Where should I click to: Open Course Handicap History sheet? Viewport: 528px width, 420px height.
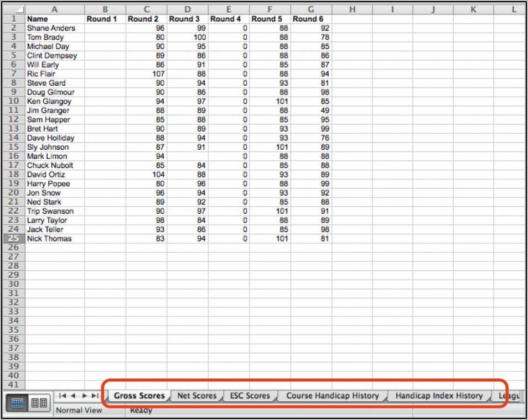(x=333, y=396)
